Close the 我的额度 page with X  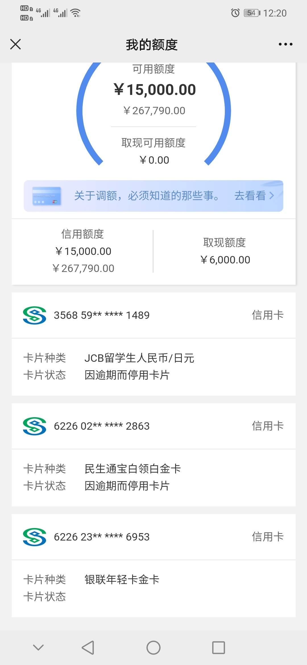(15, 44)
